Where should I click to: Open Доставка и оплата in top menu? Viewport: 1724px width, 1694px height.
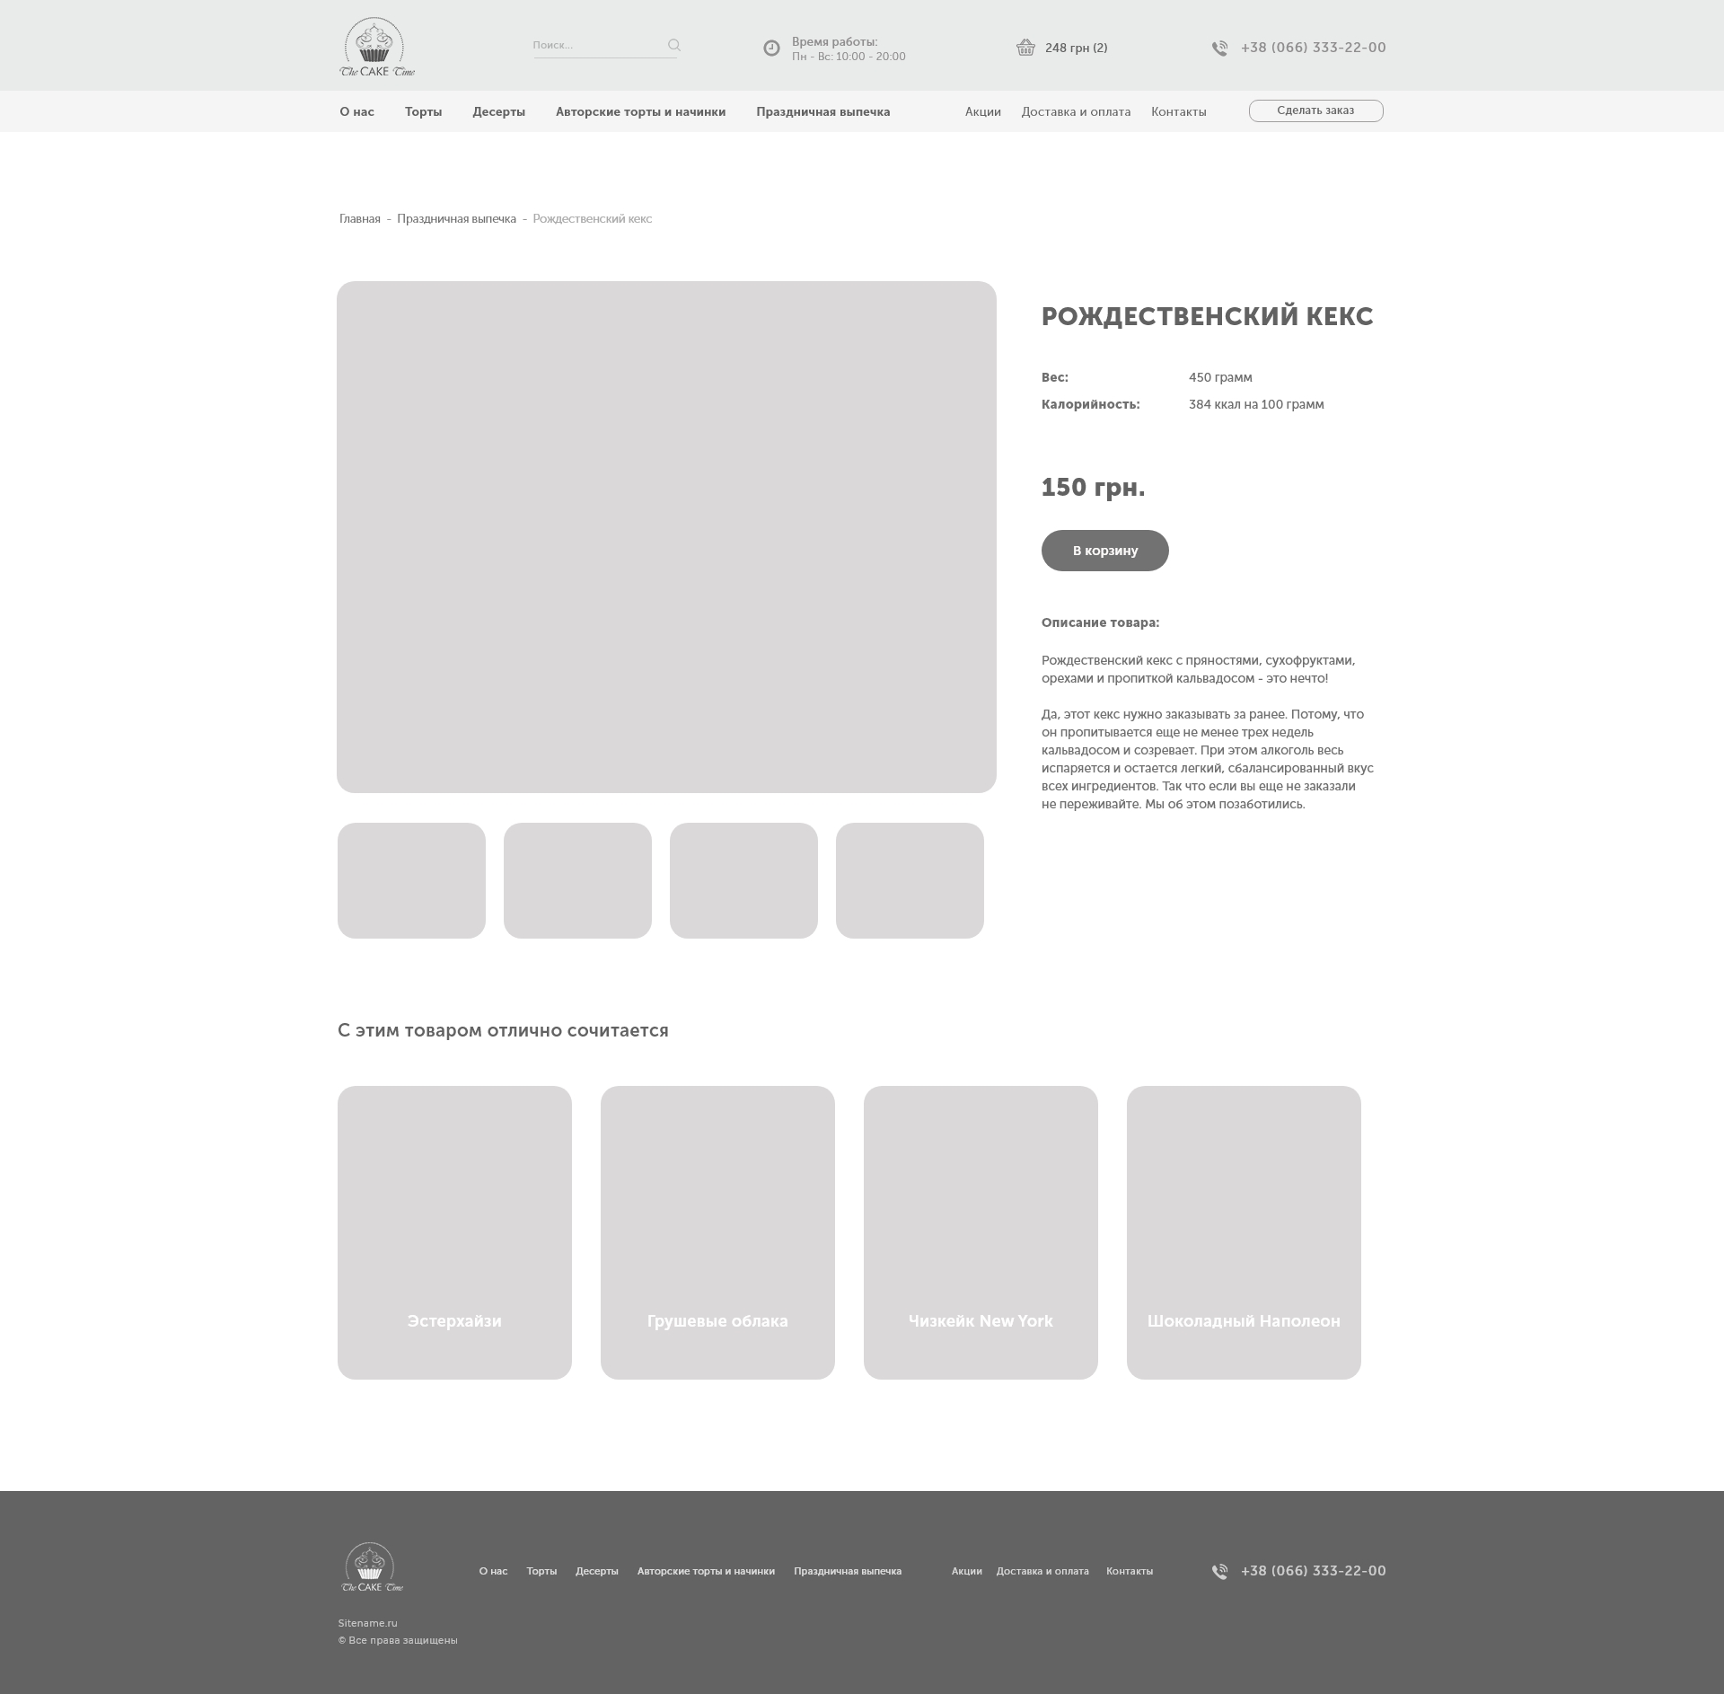point(1076,112)
